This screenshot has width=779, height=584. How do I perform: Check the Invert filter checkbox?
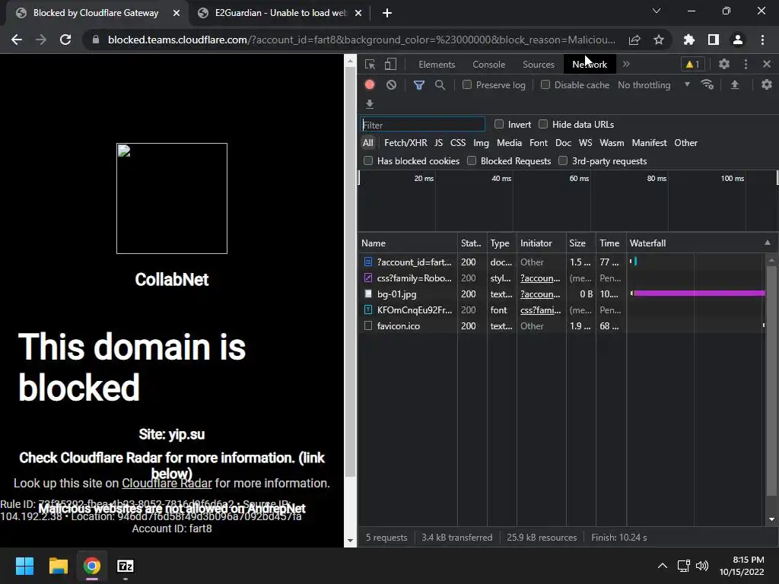point(499,124)
